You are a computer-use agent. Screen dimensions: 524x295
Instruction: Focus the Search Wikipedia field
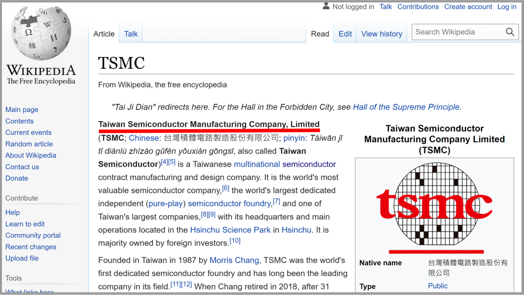tap(465, 32)
